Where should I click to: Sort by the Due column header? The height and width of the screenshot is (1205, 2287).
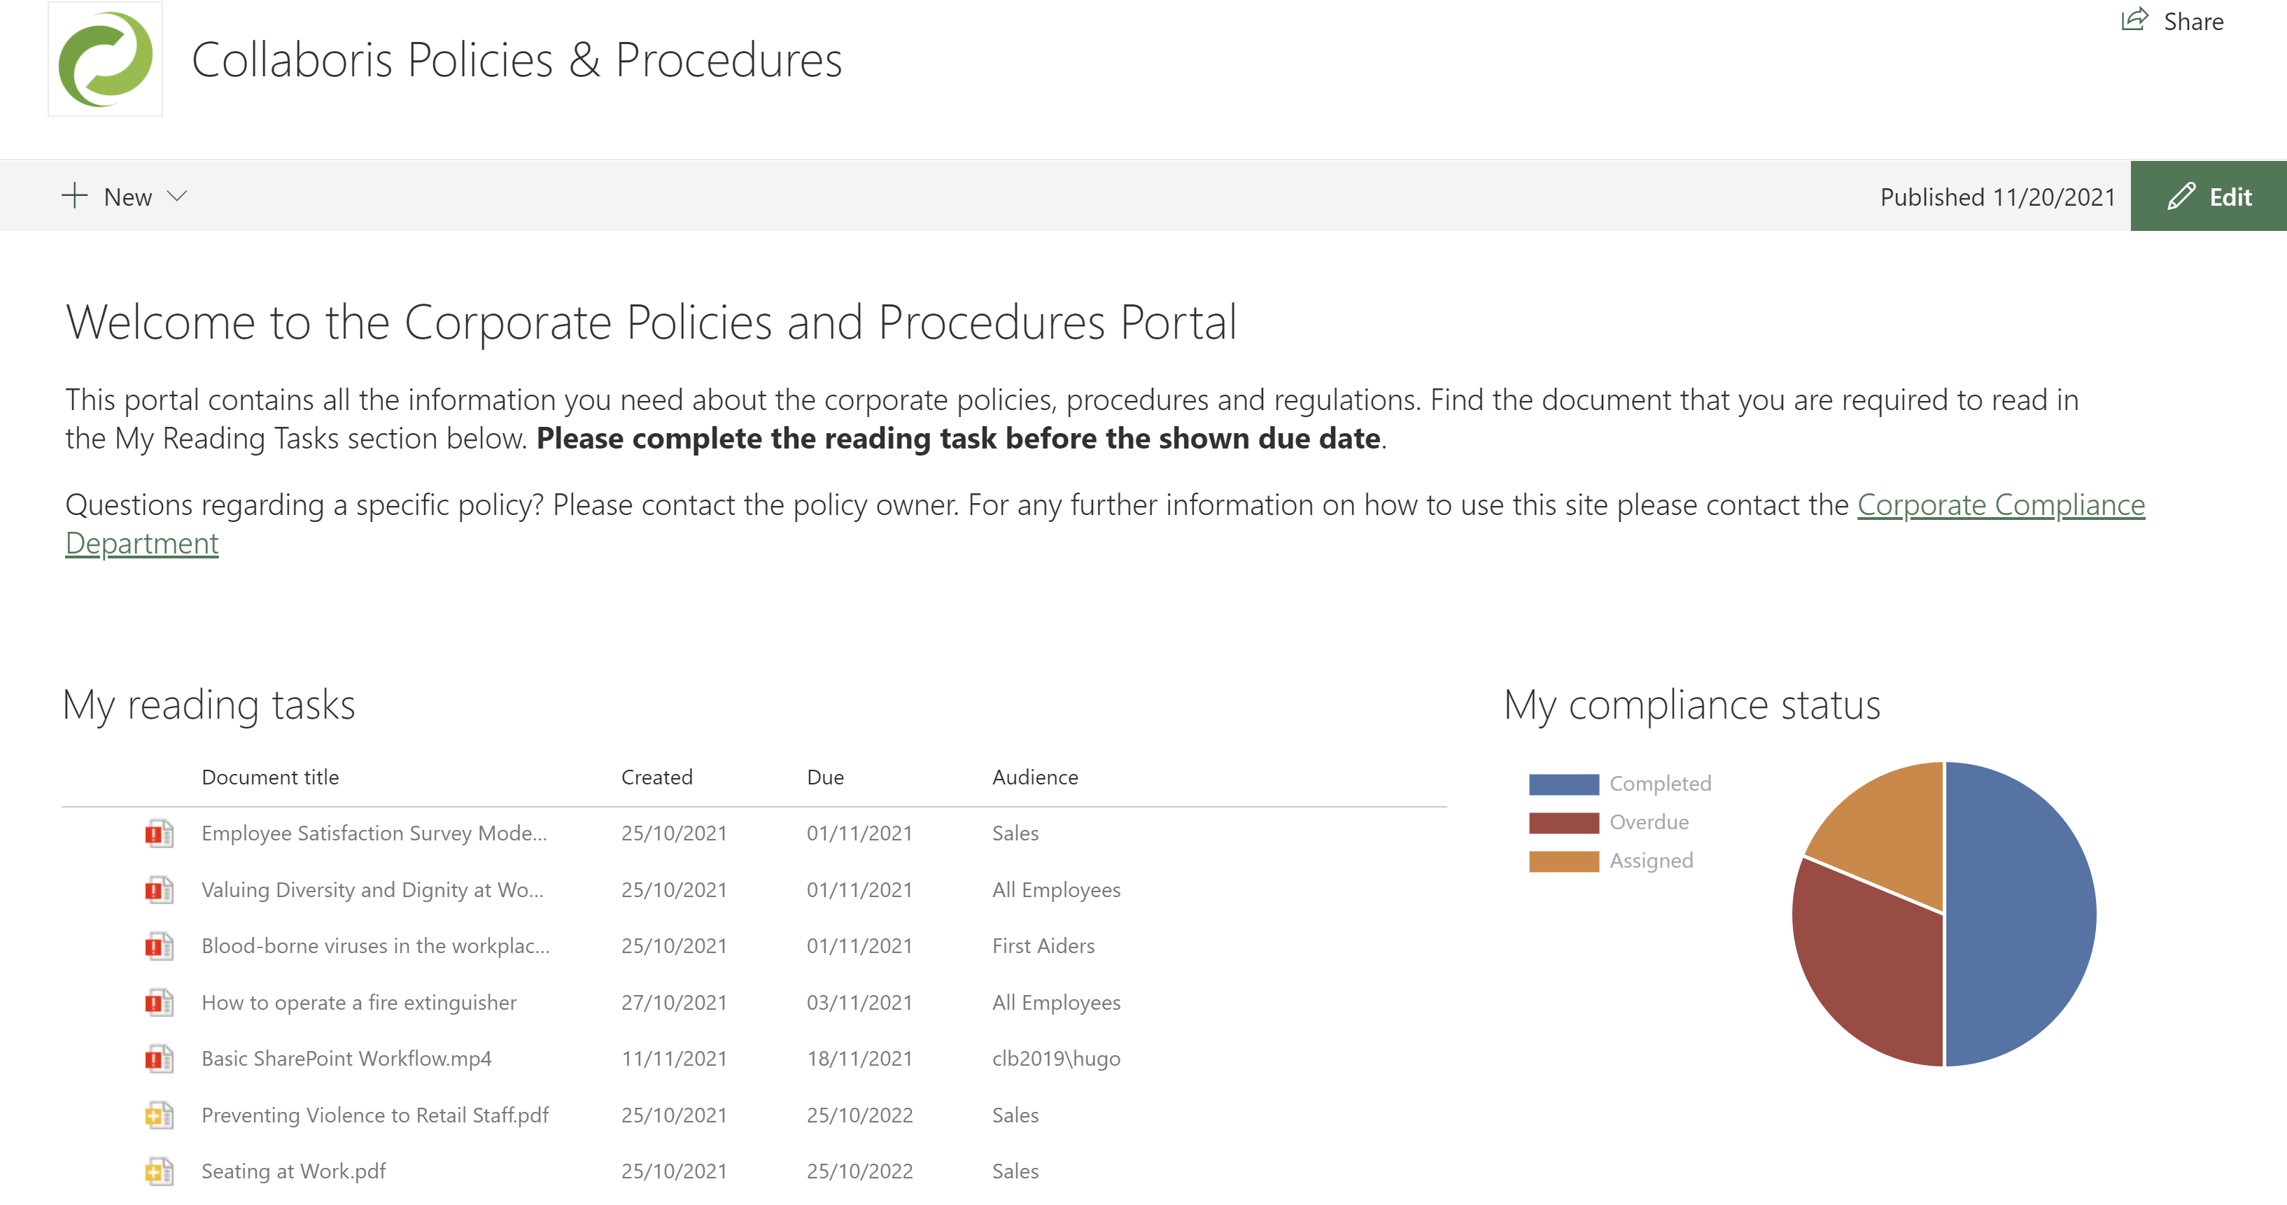tap(825, 777)
